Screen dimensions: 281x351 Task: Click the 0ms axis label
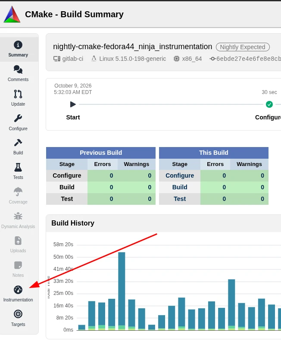pyautogui.click(x=68, y=330)
